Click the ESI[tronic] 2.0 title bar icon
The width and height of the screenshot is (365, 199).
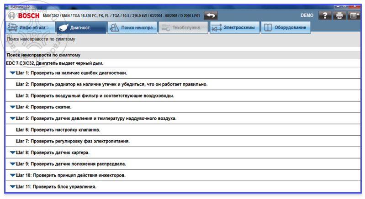[7, 7]
